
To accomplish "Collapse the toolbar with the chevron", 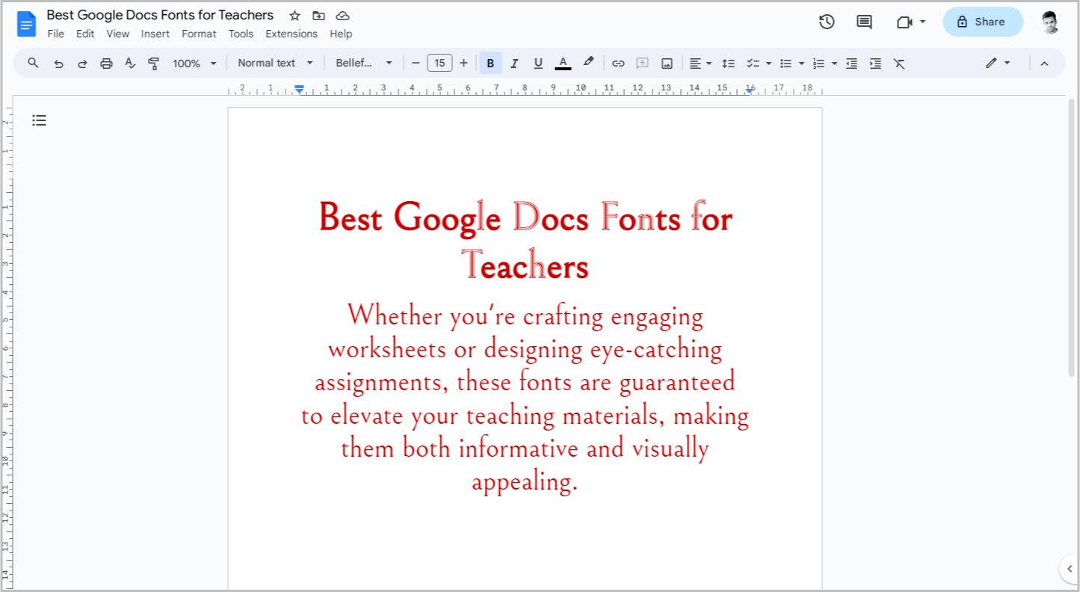I will click(x=1044, y=63).
